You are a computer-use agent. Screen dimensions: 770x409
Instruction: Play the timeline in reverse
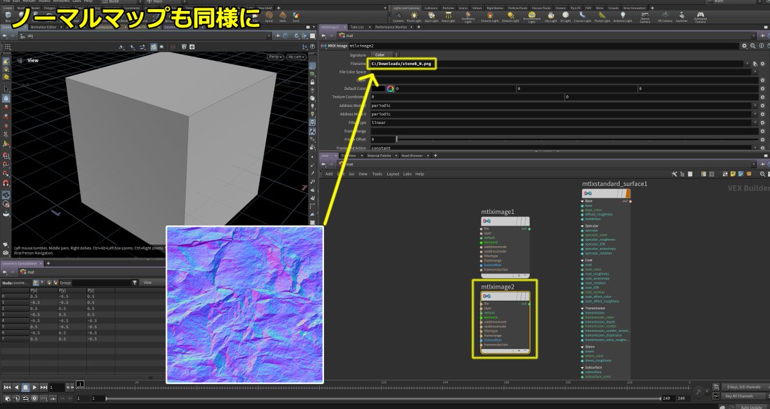[17, 387]
